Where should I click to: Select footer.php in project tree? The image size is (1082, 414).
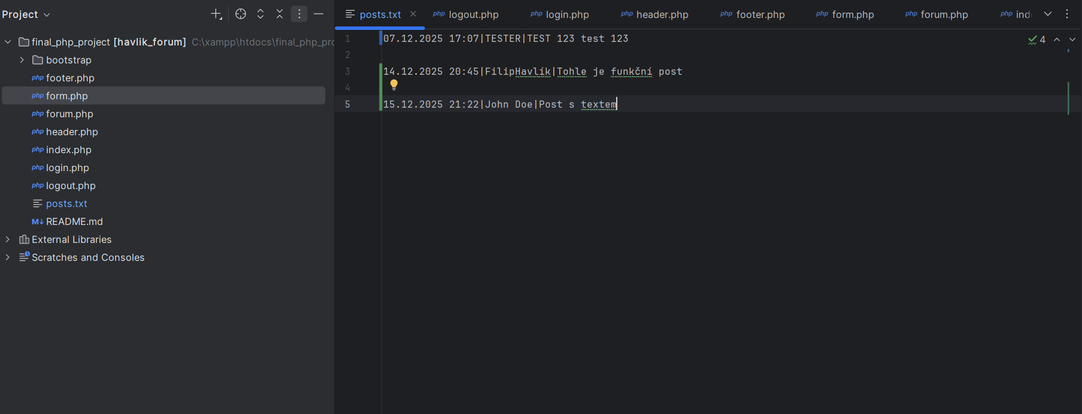[x=70, y=78]
